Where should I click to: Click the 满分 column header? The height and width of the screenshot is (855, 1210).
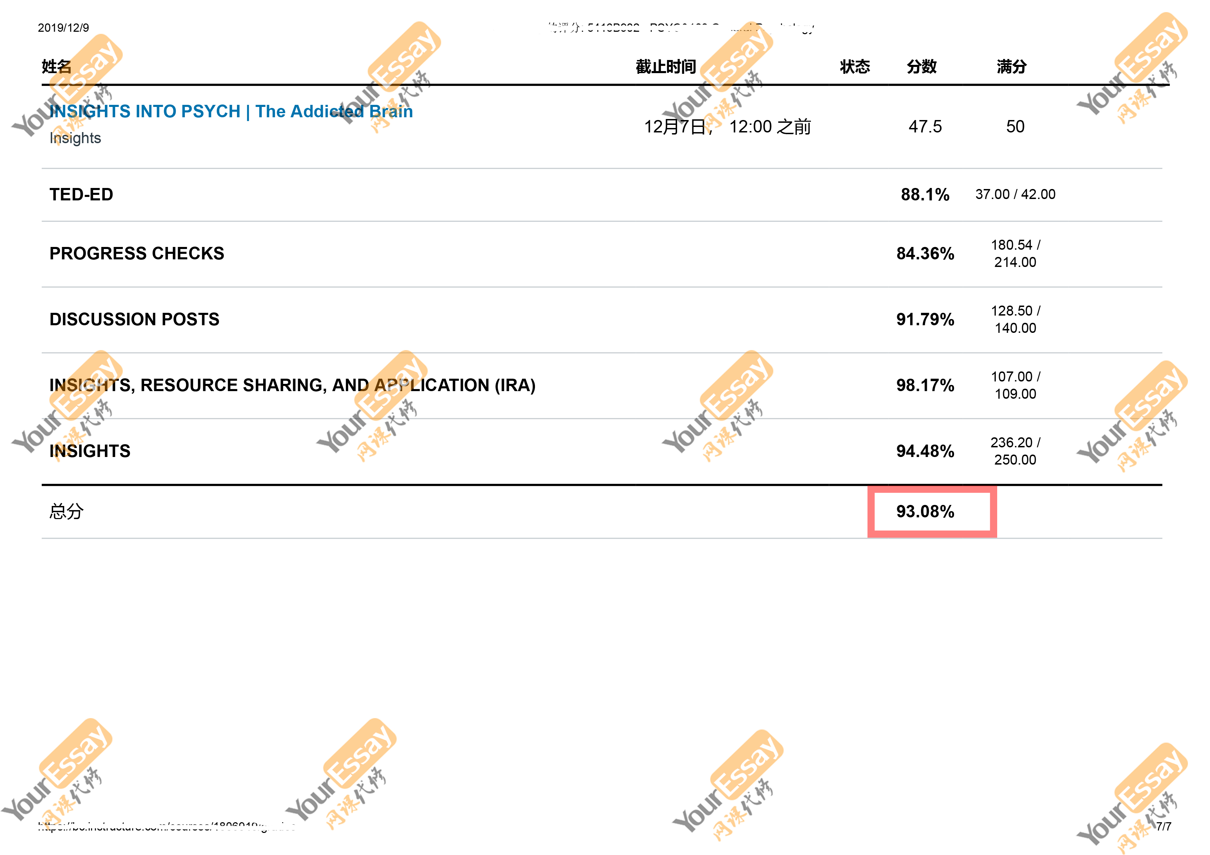click(1011, 67)
